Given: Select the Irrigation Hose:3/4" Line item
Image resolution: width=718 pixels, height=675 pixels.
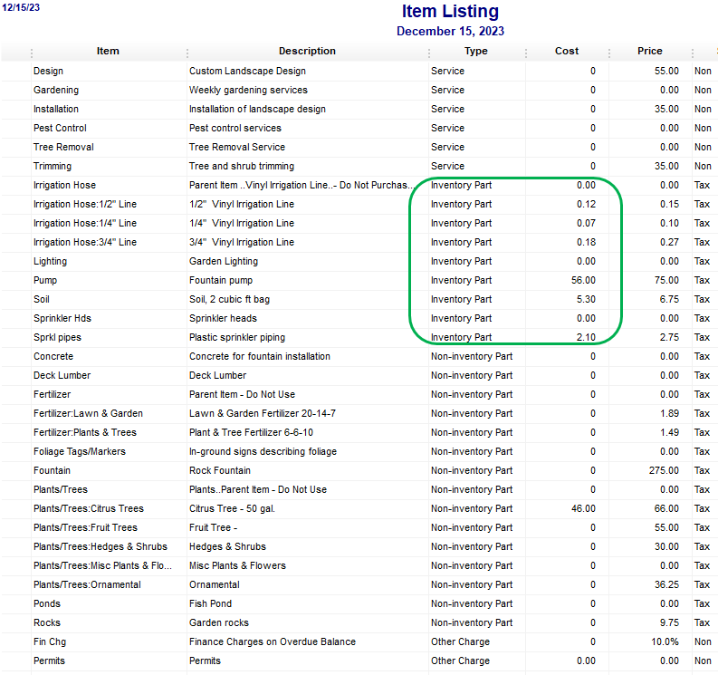Looking at the screenshot, I should click(x=85, y=243).
